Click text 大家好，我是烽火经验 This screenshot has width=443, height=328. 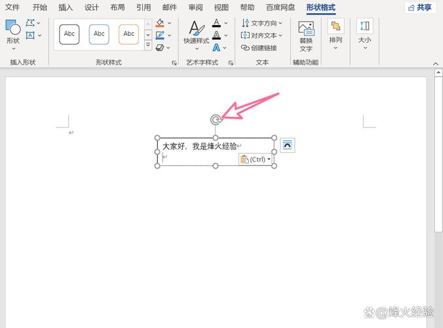[199, 146]
